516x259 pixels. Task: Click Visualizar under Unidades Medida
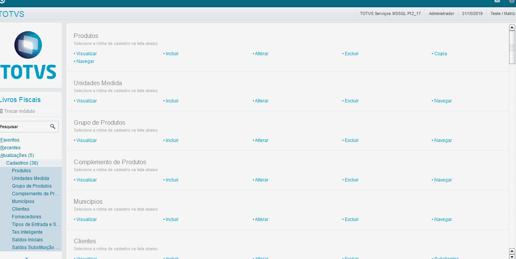[86, 101]
